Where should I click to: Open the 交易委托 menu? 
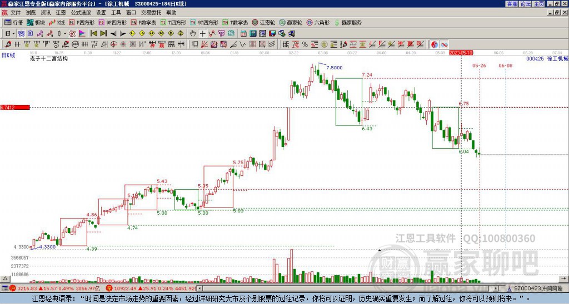point(151,13)
